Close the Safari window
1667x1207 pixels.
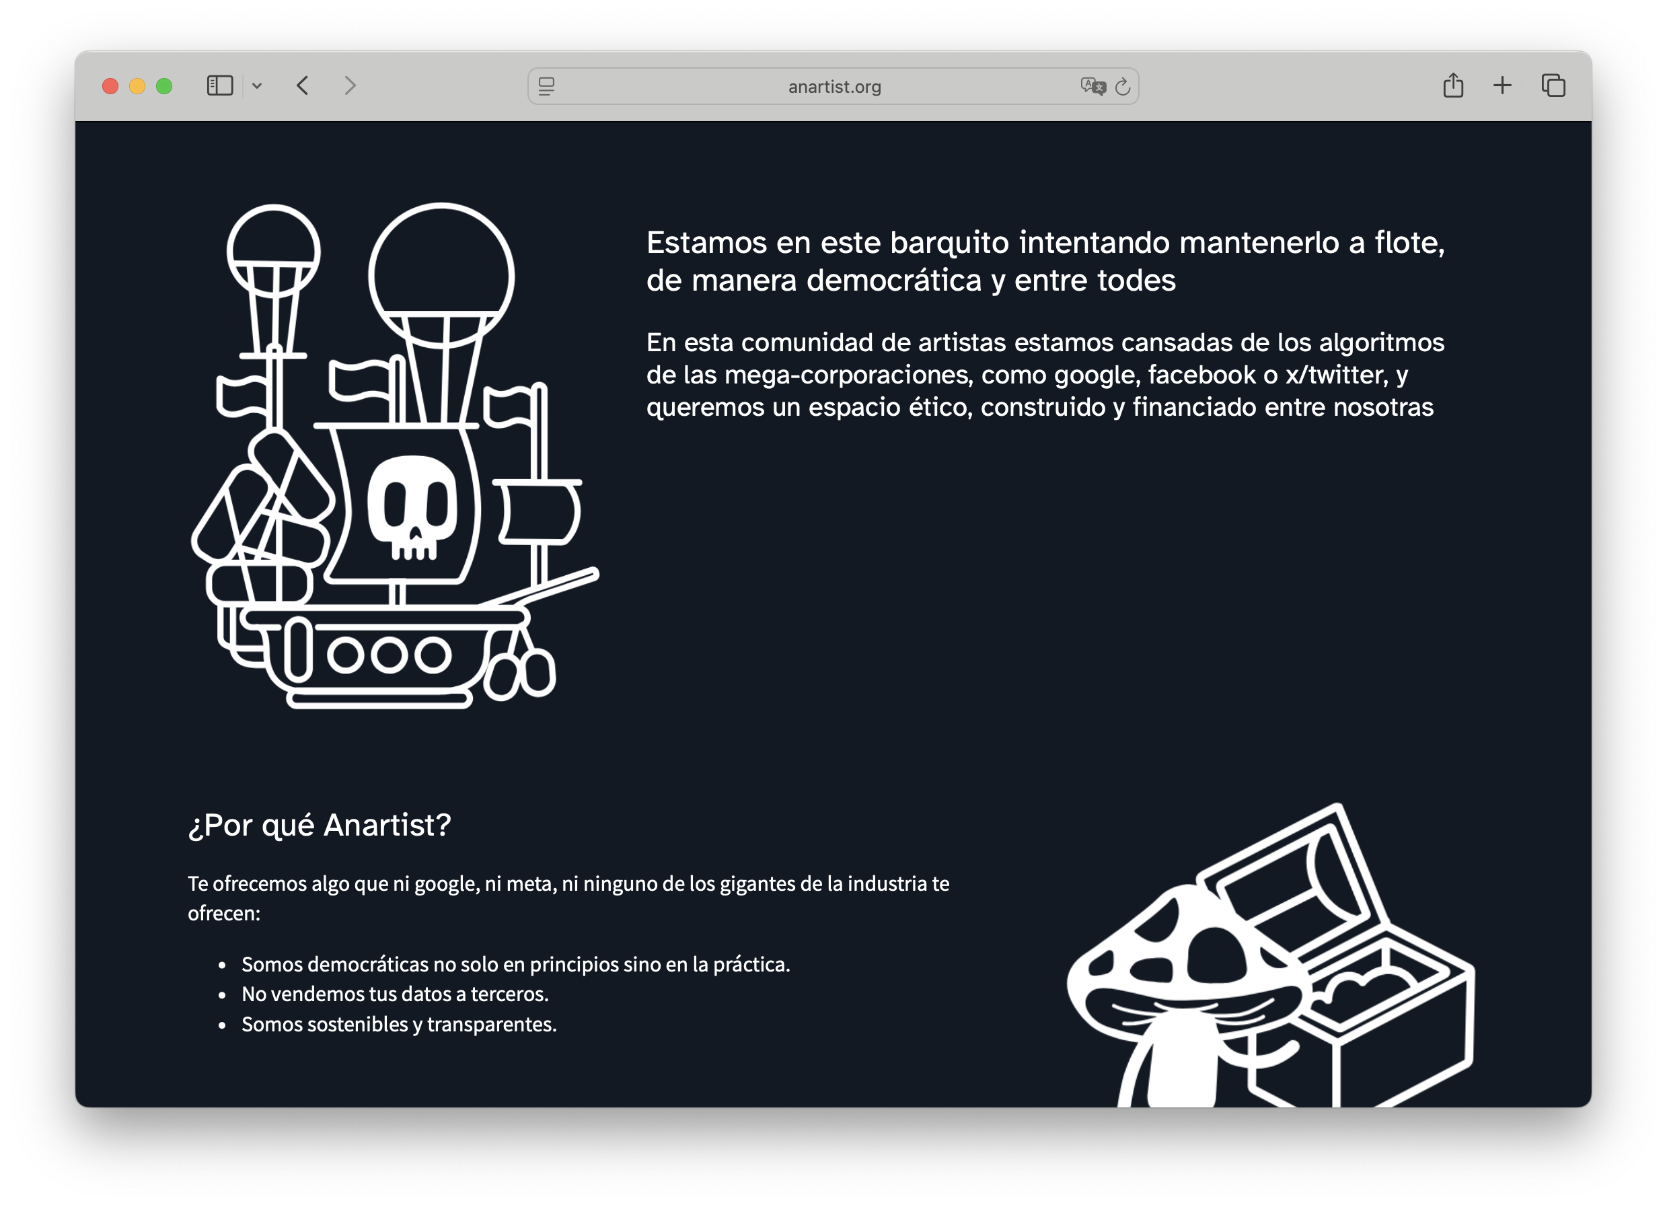coord(110,86)
